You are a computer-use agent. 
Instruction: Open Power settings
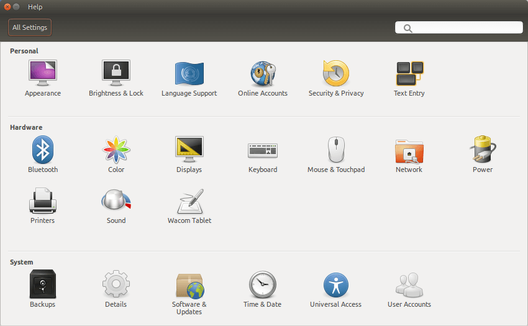coord(483,155)
